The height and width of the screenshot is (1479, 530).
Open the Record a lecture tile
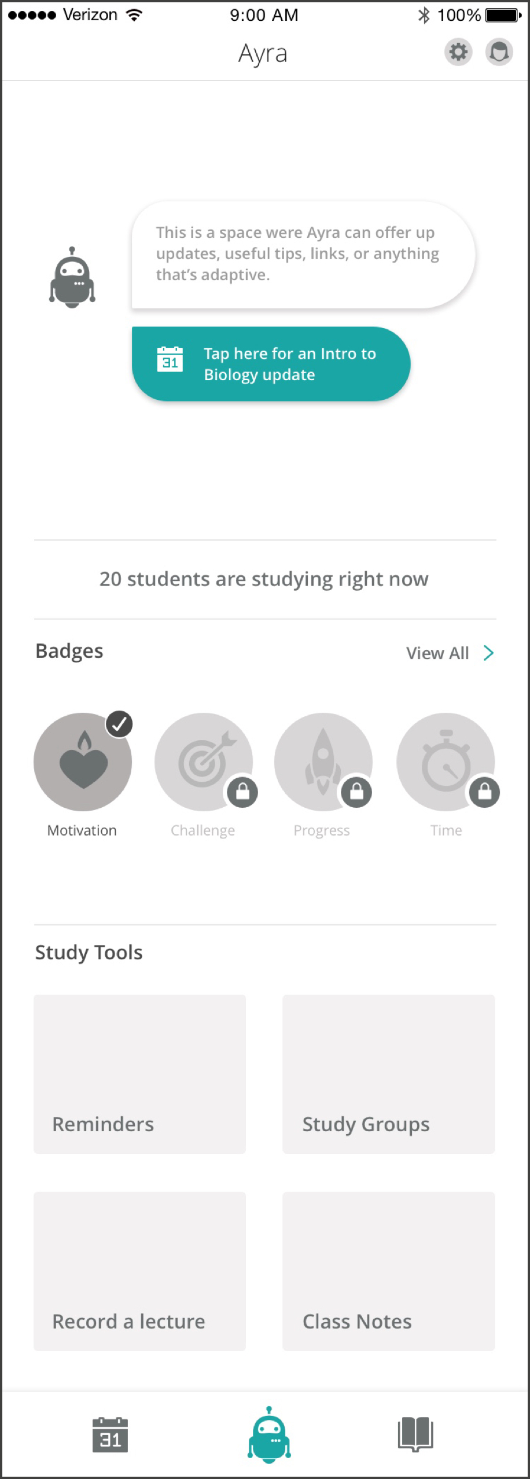(x=139, y=1271)
